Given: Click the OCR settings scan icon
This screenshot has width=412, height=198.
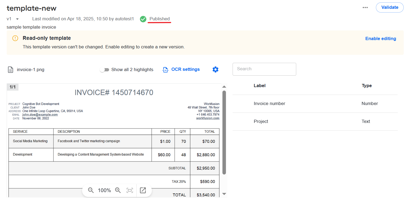Looking at the screenshot, I should (x=165, y=70).
